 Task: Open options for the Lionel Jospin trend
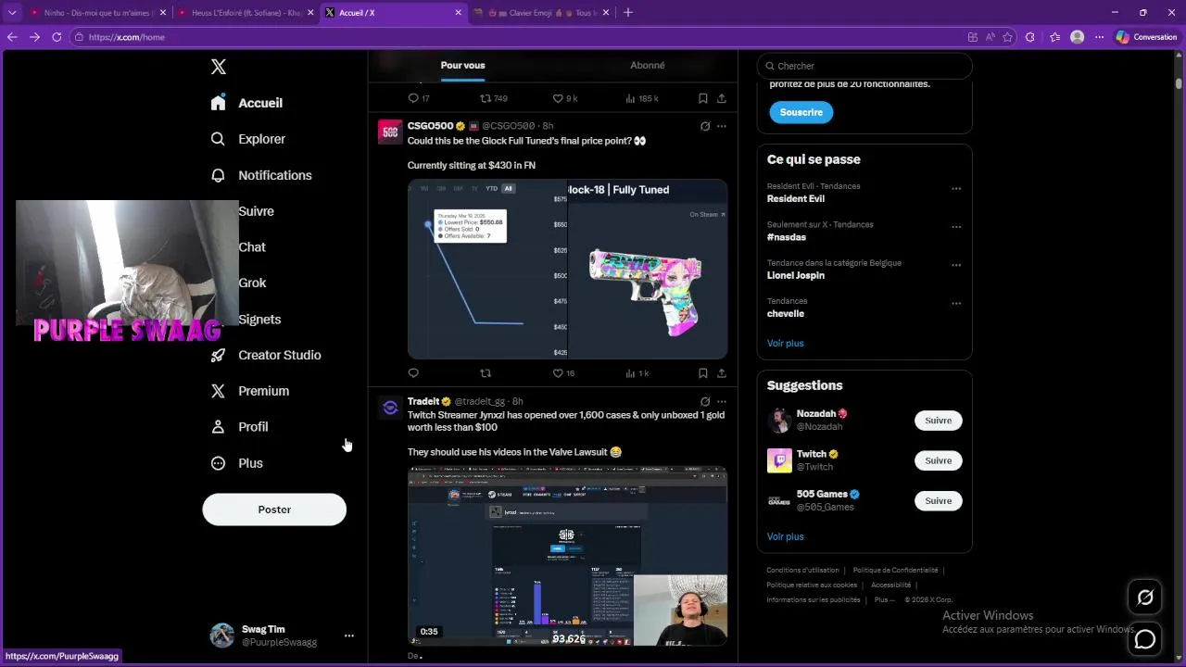956,265
